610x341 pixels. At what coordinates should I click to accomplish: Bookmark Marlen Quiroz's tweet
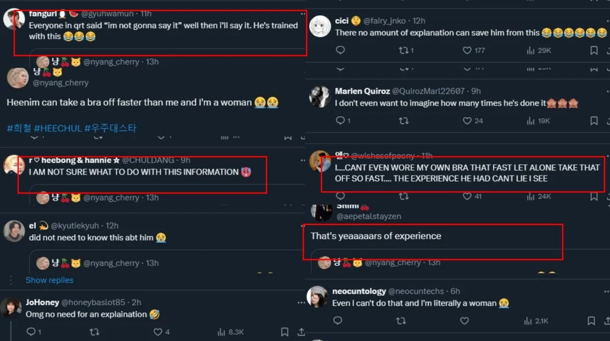point(594,120)
